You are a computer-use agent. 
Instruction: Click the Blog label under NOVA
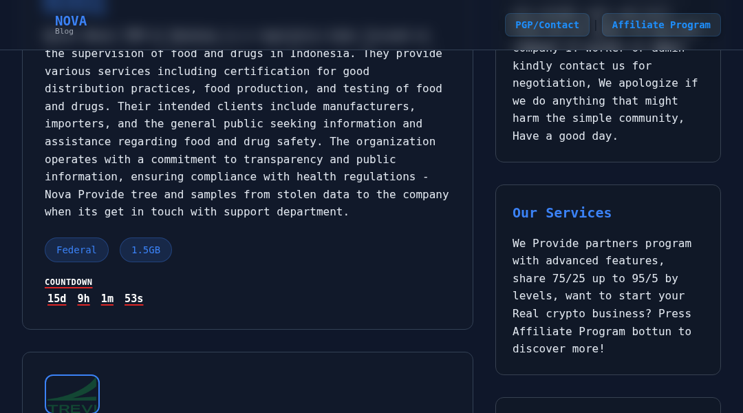coord(64,31)
